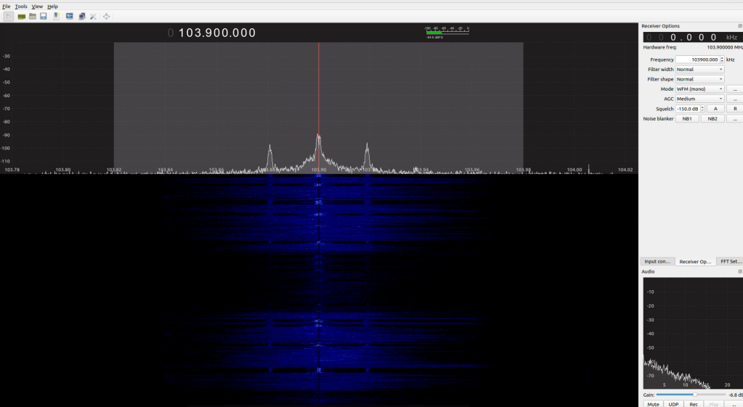Click the Rec audio button
Screen dimensions: 743x407
[x=693, y=404]
